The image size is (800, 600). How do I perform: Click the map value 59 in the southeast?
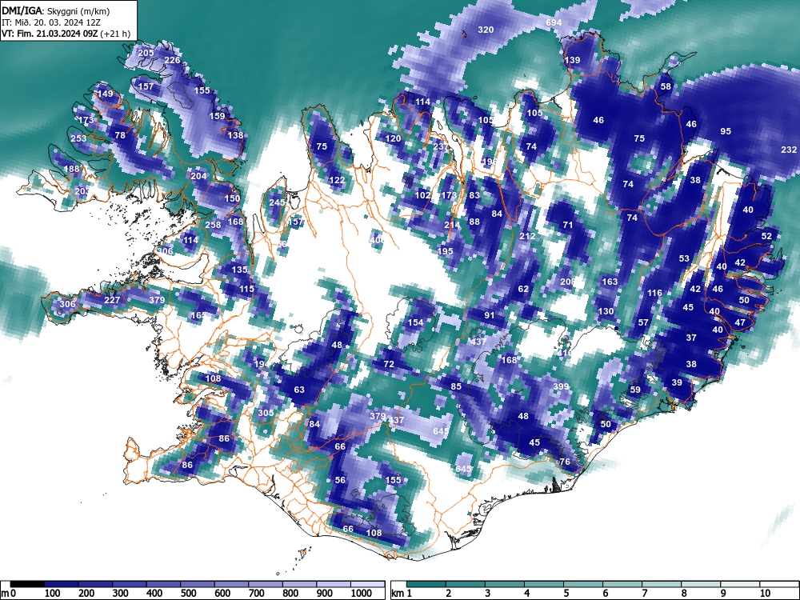(x=635, y=390)
